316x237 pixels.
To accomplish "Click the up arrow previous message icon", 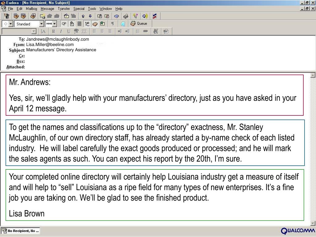I will pos(83,16).
